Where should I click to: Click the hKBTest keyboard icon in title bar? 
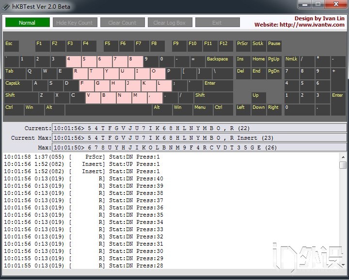(x=6, y=7)
